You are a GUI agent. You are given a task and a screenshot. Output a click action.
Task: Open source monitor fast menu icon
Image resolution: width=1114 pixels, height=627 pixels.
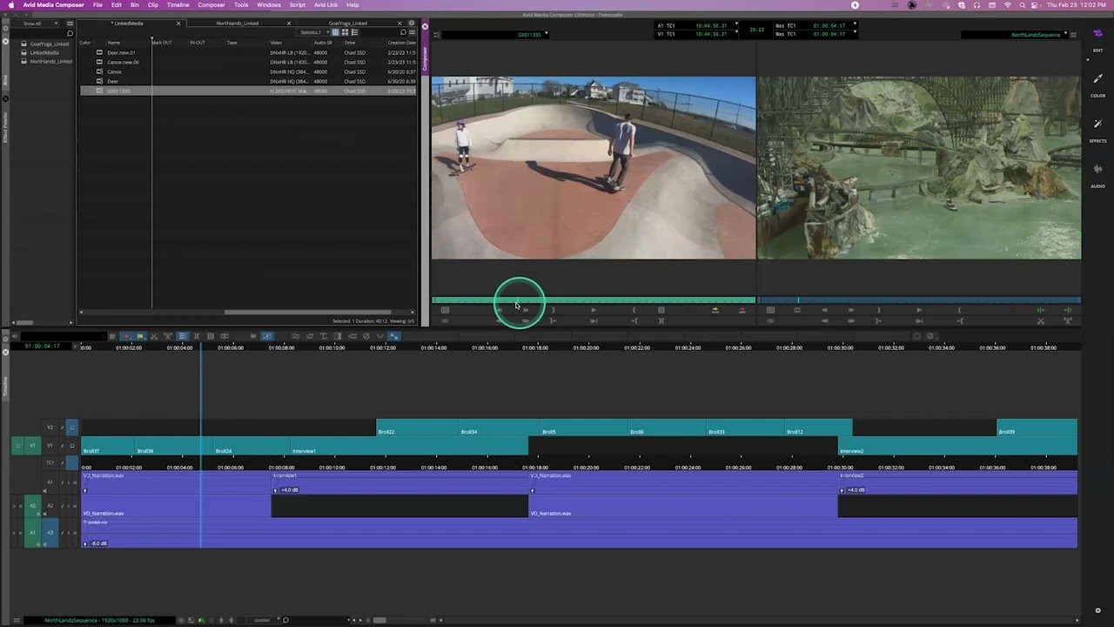pyautogui.click(x=437, y=35)
